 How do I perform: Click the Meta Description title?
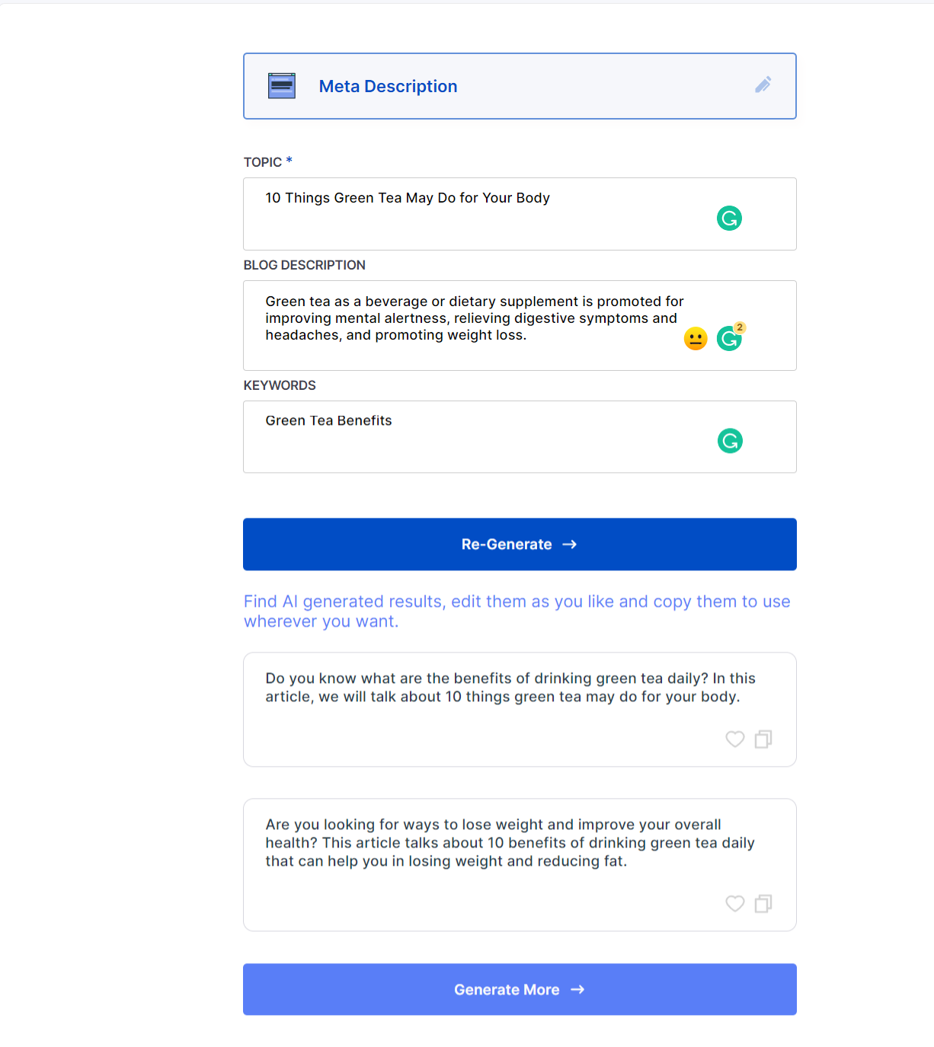point(388,87)
